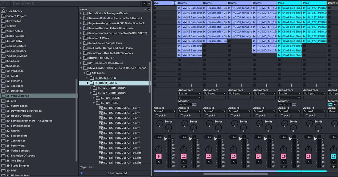Expand the SL_BASS_LOOPS folder
Screen dimensions: 338x177
click(87, 78)
